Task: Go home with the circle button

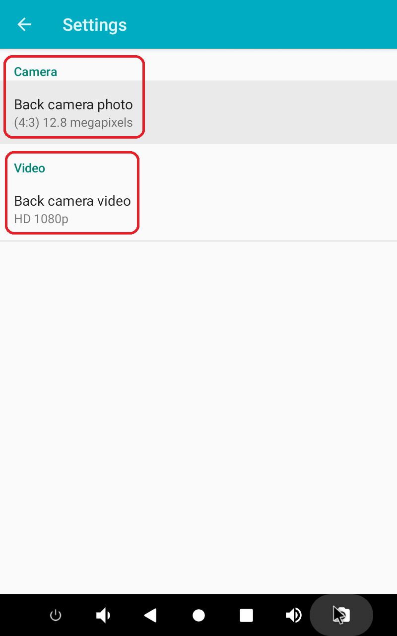Action: (x=198, y=616)
